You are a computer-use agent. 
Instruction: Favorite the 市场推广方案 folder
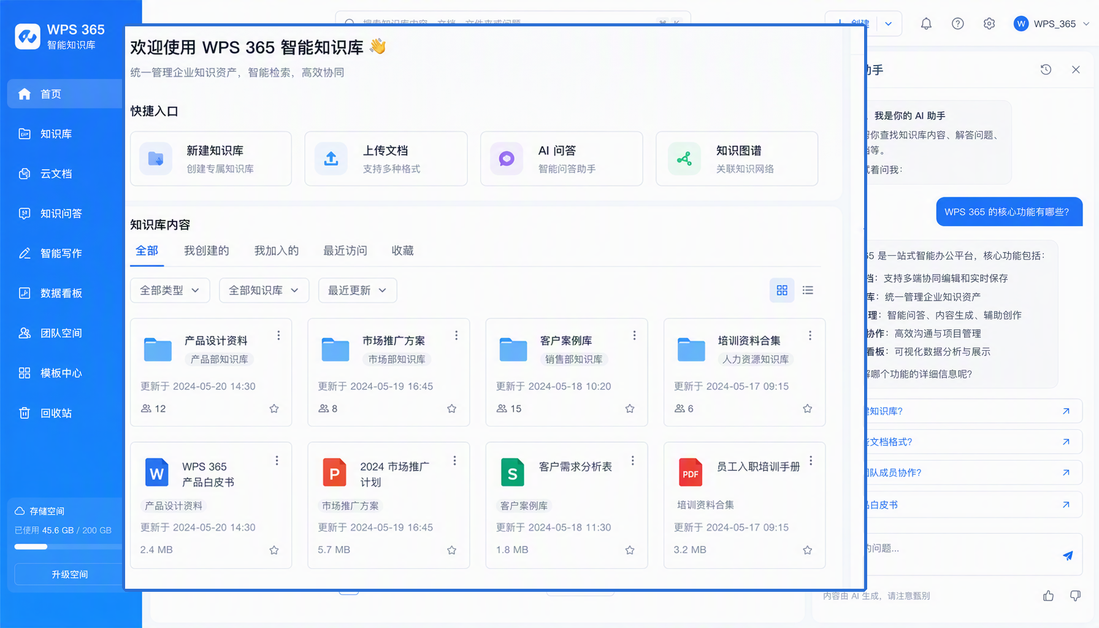[452, 408]
